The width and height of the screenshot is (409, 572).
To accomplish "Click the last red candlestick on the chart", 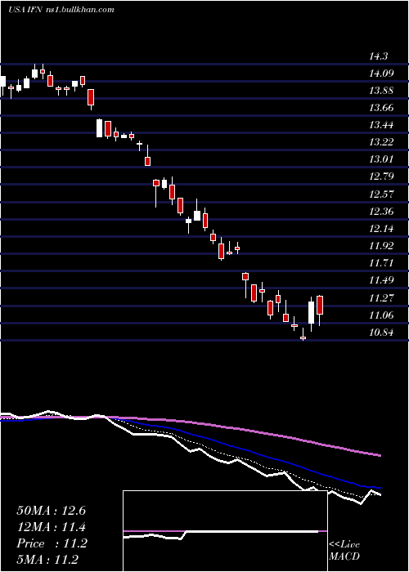I will click(x=320, y=306).
